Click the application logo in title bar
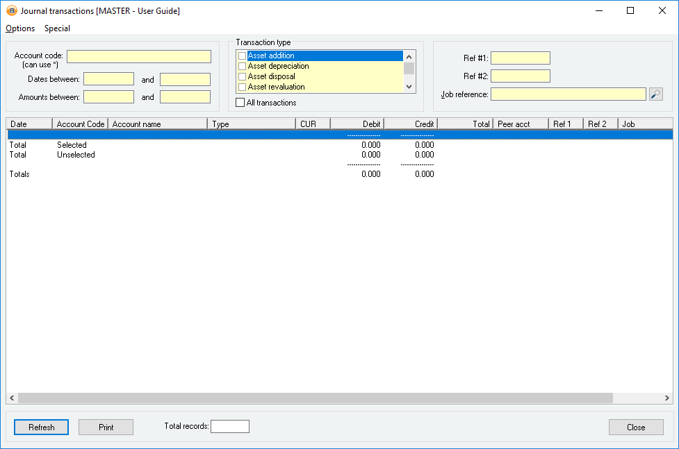679x449 pixels. click(x=11, y=10)
